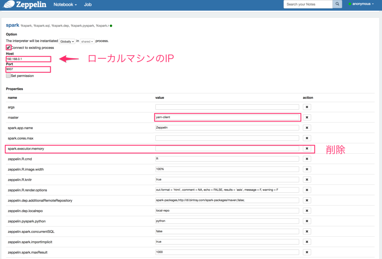
Task: Delete the spark.executor.memory property
Action: [307, 149]
